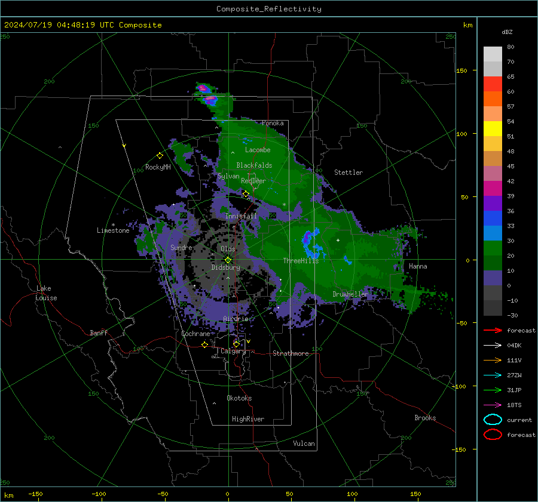The image size is (538, 502).
Task: Click the Drumheller city label
Action: click(350, 294)
